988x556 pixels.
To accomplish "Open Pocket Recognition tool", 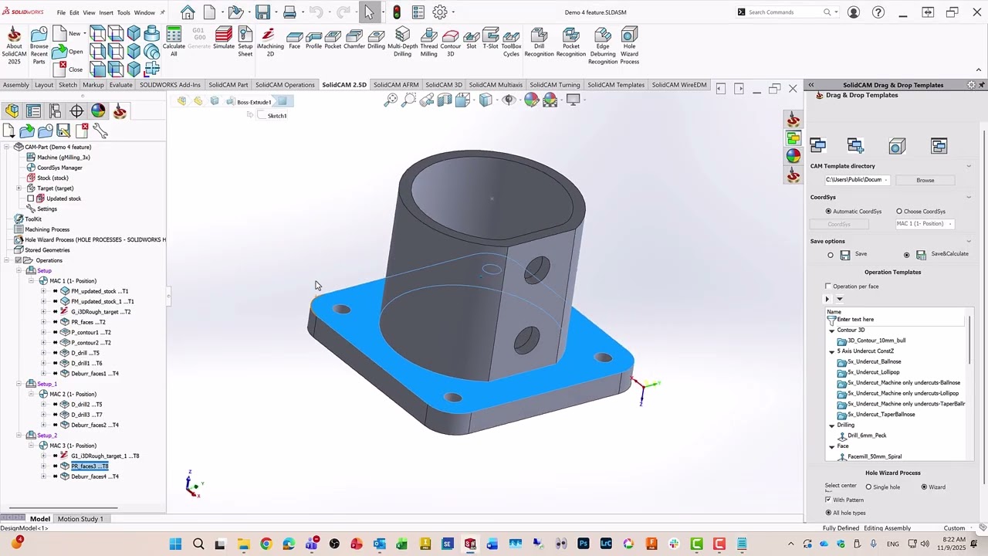I will tap(571, 42).
